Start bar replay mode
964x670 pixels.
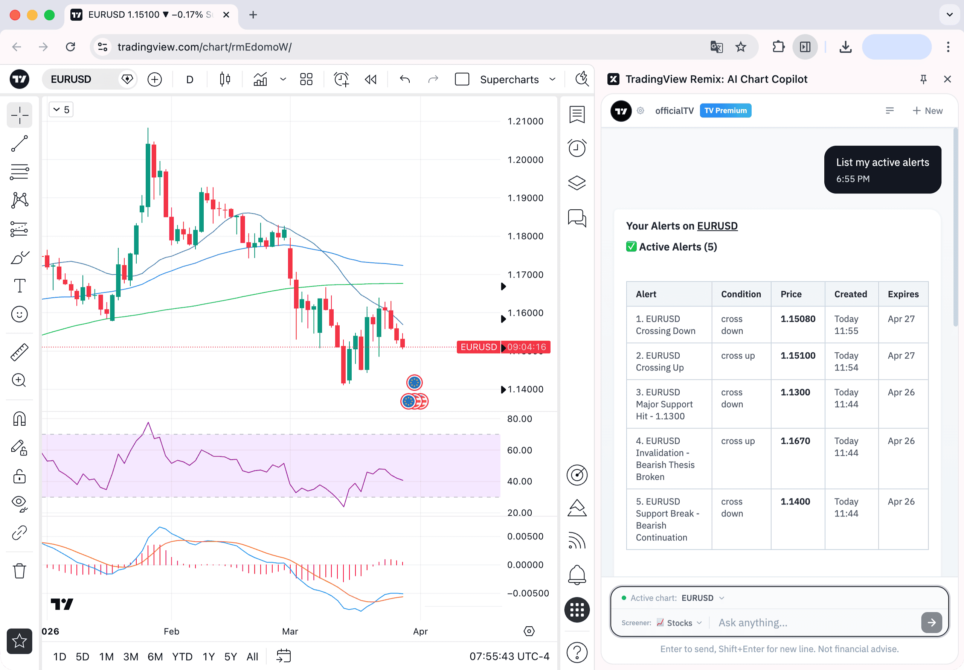(371, 79)
